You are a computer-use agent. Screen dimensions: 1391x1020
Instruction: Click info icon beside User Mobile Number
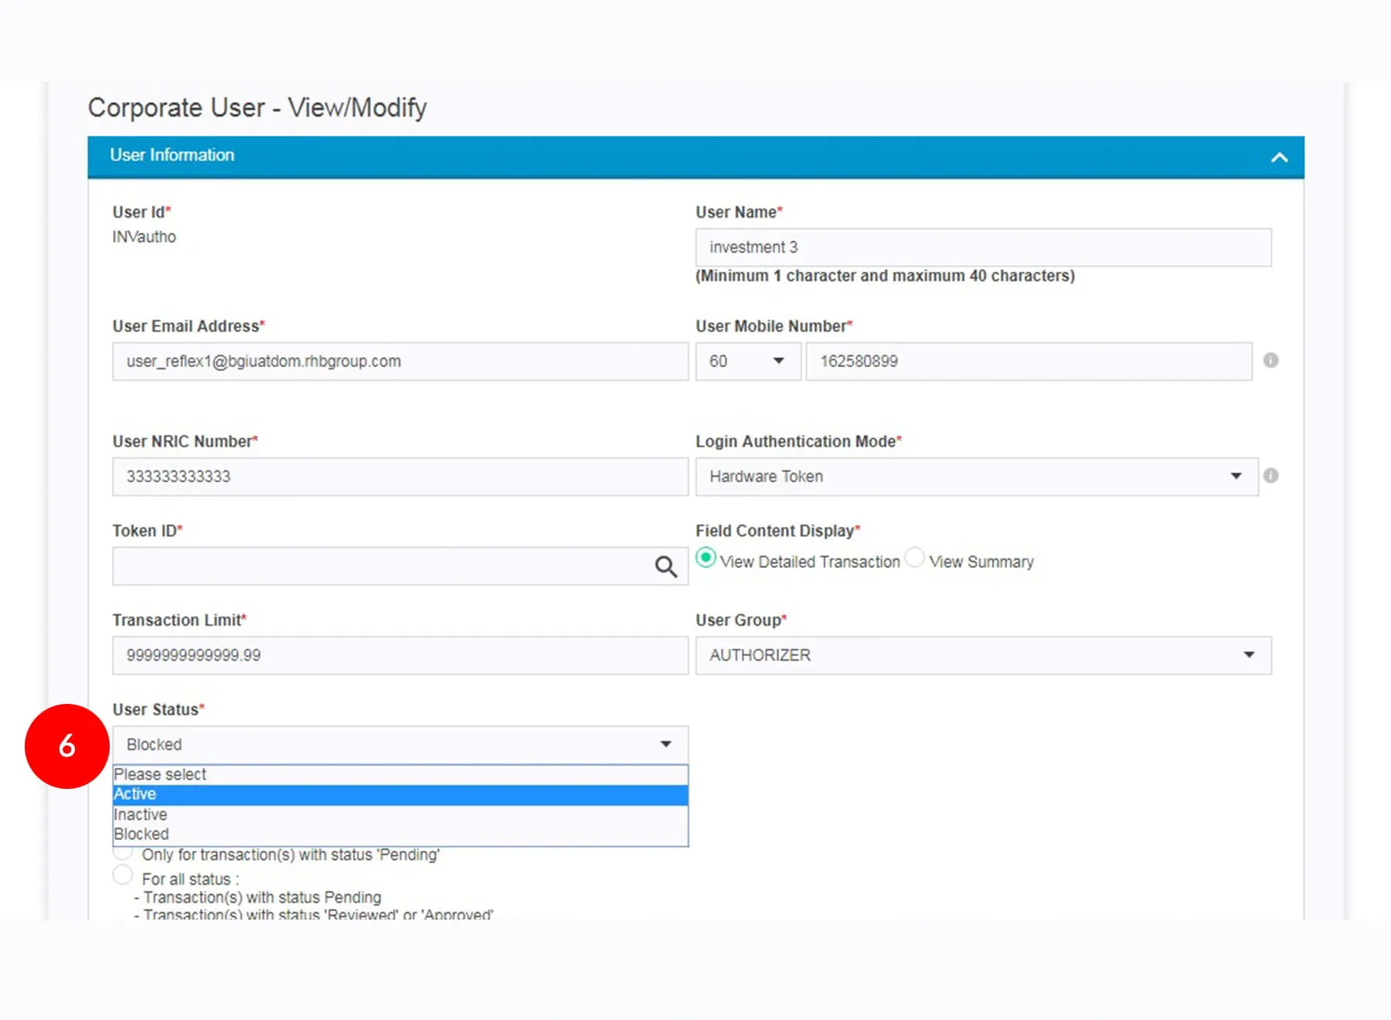point(1270,361)
